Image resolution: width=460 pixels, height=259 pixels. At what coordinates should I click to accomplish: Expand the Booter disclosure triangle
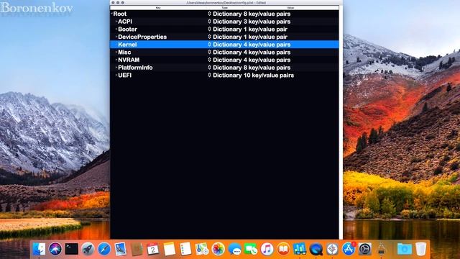(x=116, y=29)
